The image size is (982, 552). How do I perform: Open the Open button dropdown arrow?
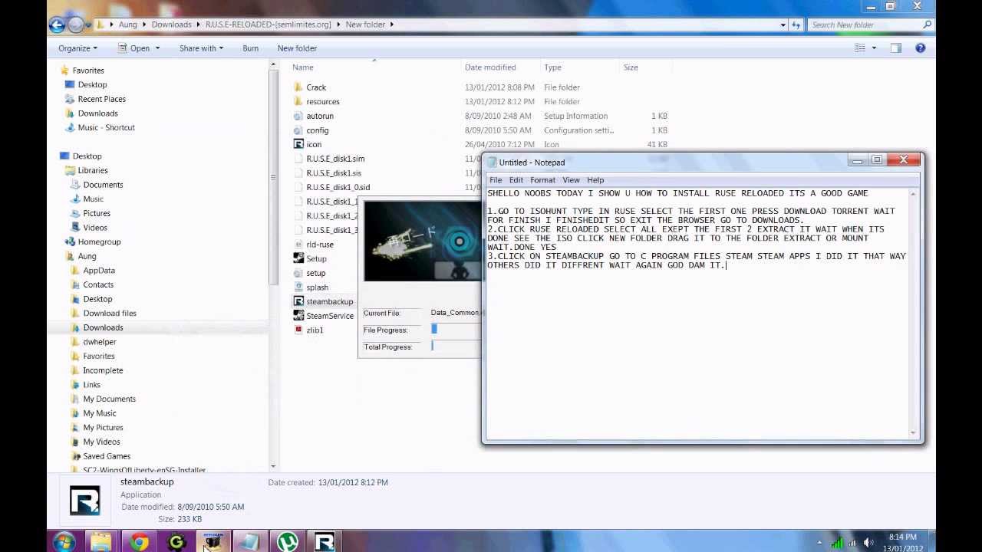click(157, 48)
